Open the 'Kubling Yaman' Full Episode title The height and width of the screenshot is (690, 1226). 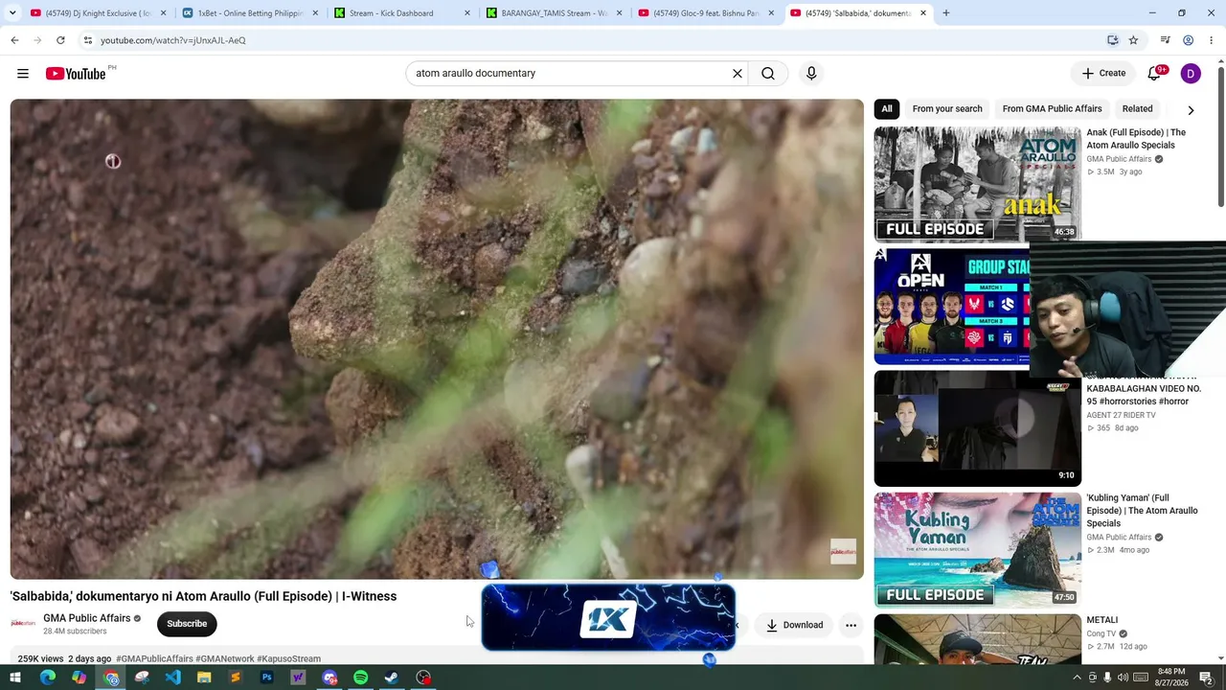[1142, 511]
